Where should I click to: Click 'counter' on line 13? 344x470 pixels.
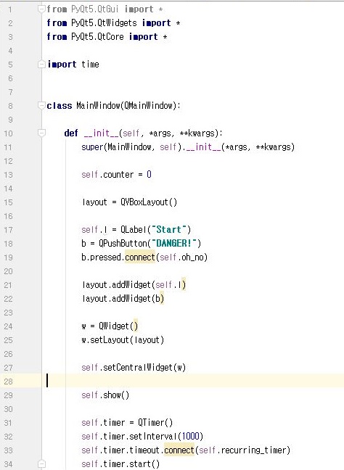coord(118,175)
